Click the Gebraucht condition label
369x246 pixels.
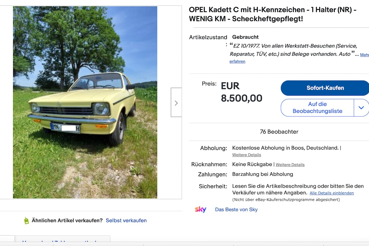click(245, 37)
